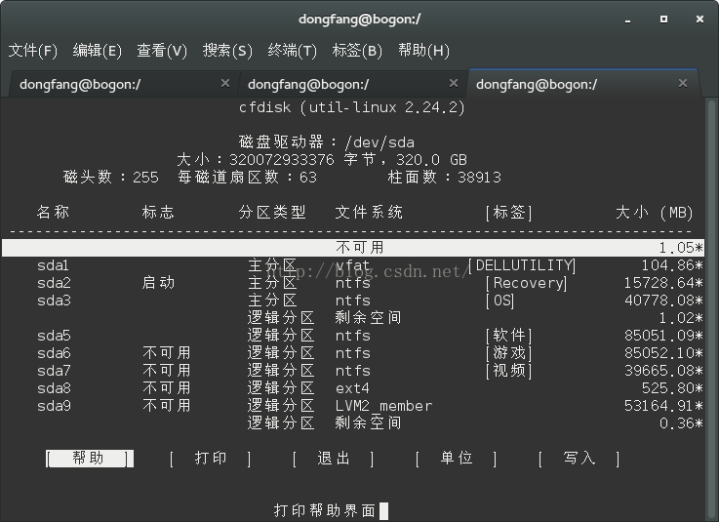
Task: Click the 打印帮助界面 status text
Action: 325,510
